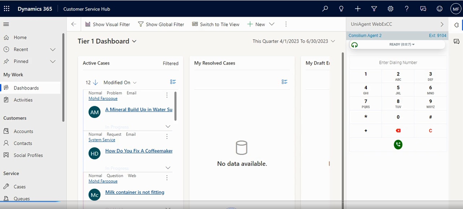Screen dimensions: 463x209
Task: Open Cases in the left navigation
Action: click(x=19, y=187)
